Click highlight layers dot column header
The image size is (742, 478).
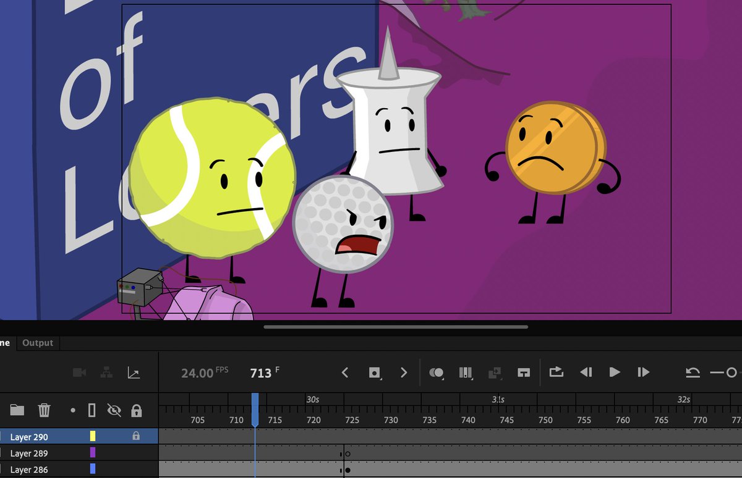[x=73, y=410]
